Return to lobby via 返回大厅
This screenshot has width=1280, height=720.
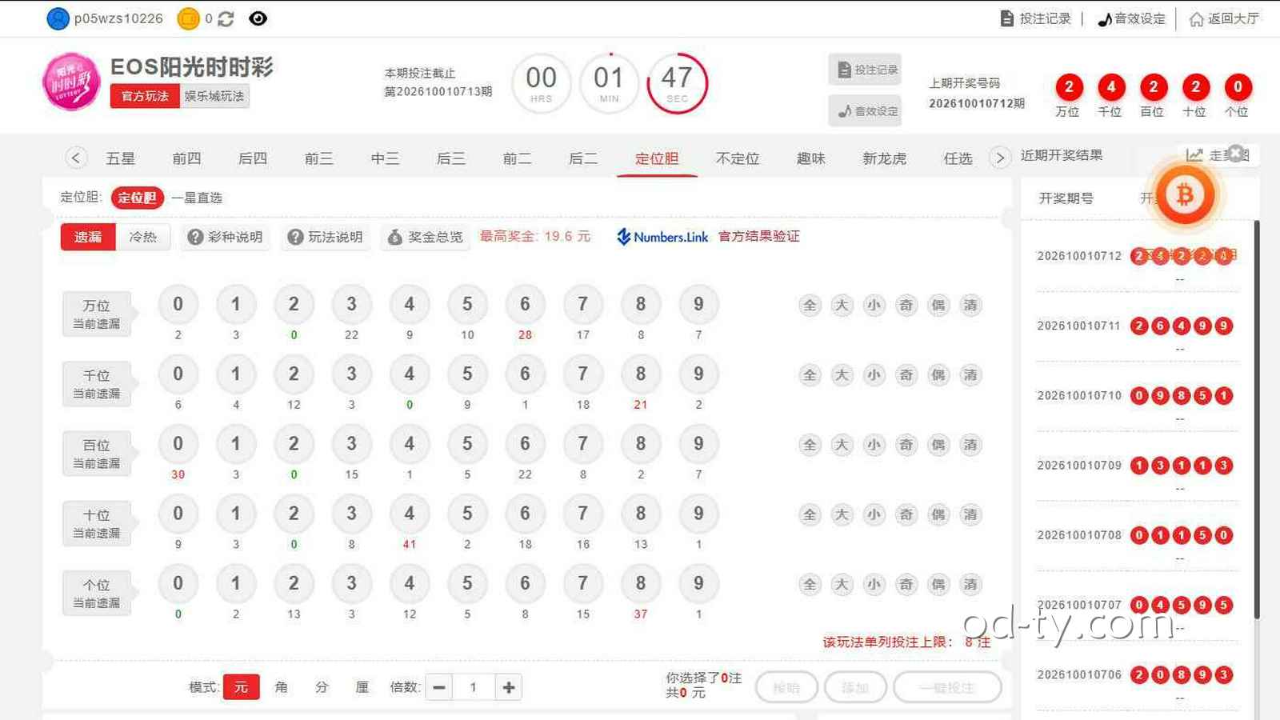coord(1225,18)
